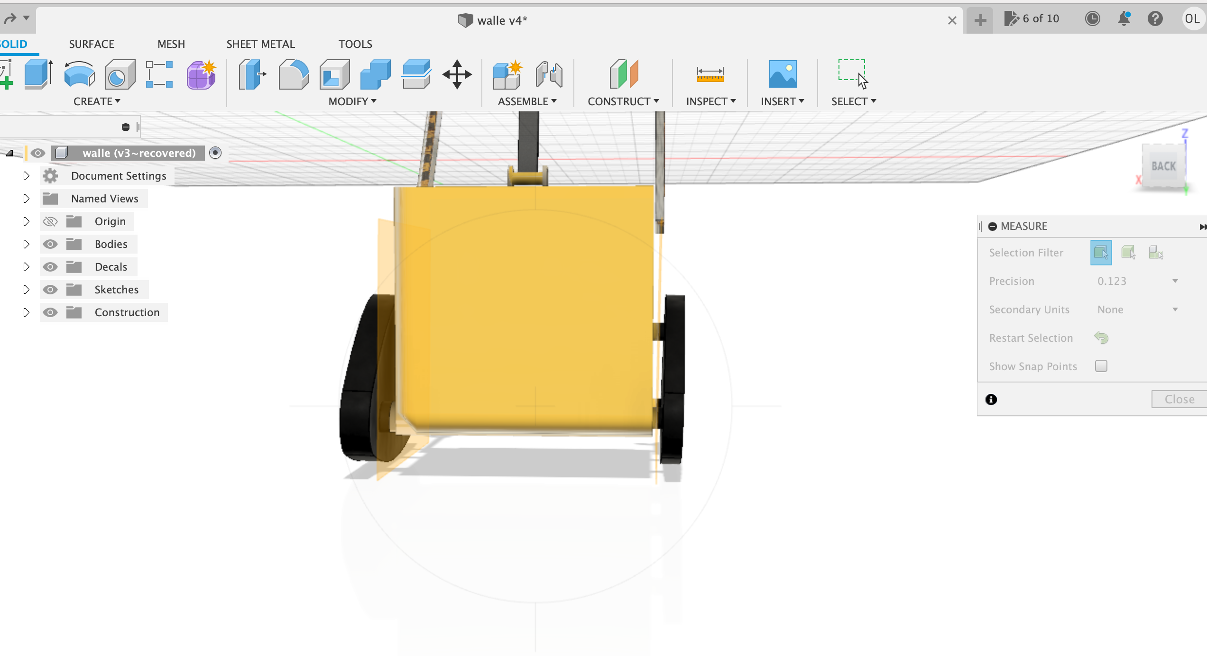Activate the walle component radio button

coord(216,153)
